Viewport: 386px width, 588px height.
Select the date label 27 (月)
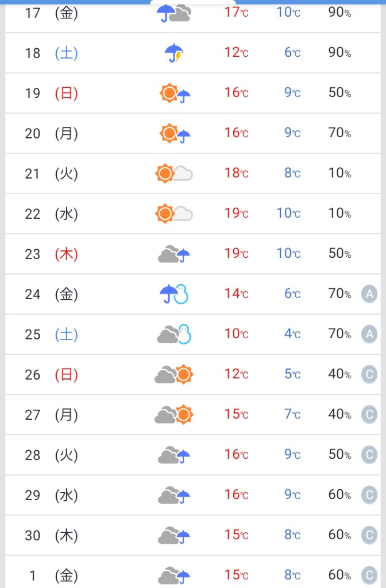click(51, 415)
